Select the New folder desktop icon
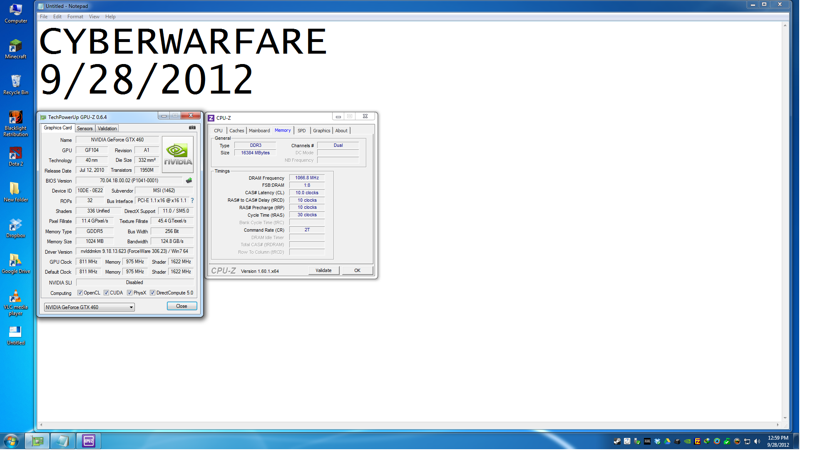The height and width of the screenshot is (465, 825). [16, 192]
